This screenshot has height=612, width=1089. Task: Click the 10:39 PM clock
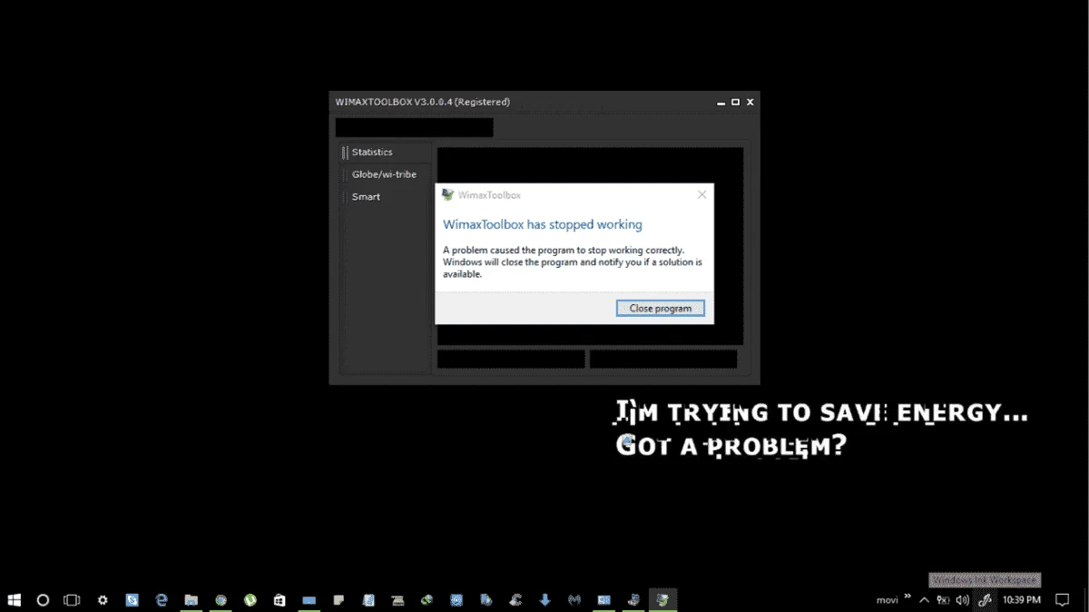[x=1021, y=600]
